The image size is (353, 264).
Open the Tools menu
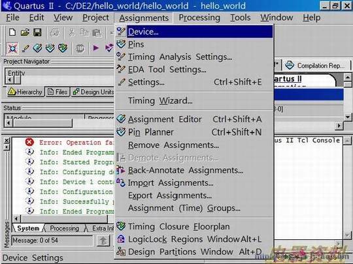tap(240, 18)
